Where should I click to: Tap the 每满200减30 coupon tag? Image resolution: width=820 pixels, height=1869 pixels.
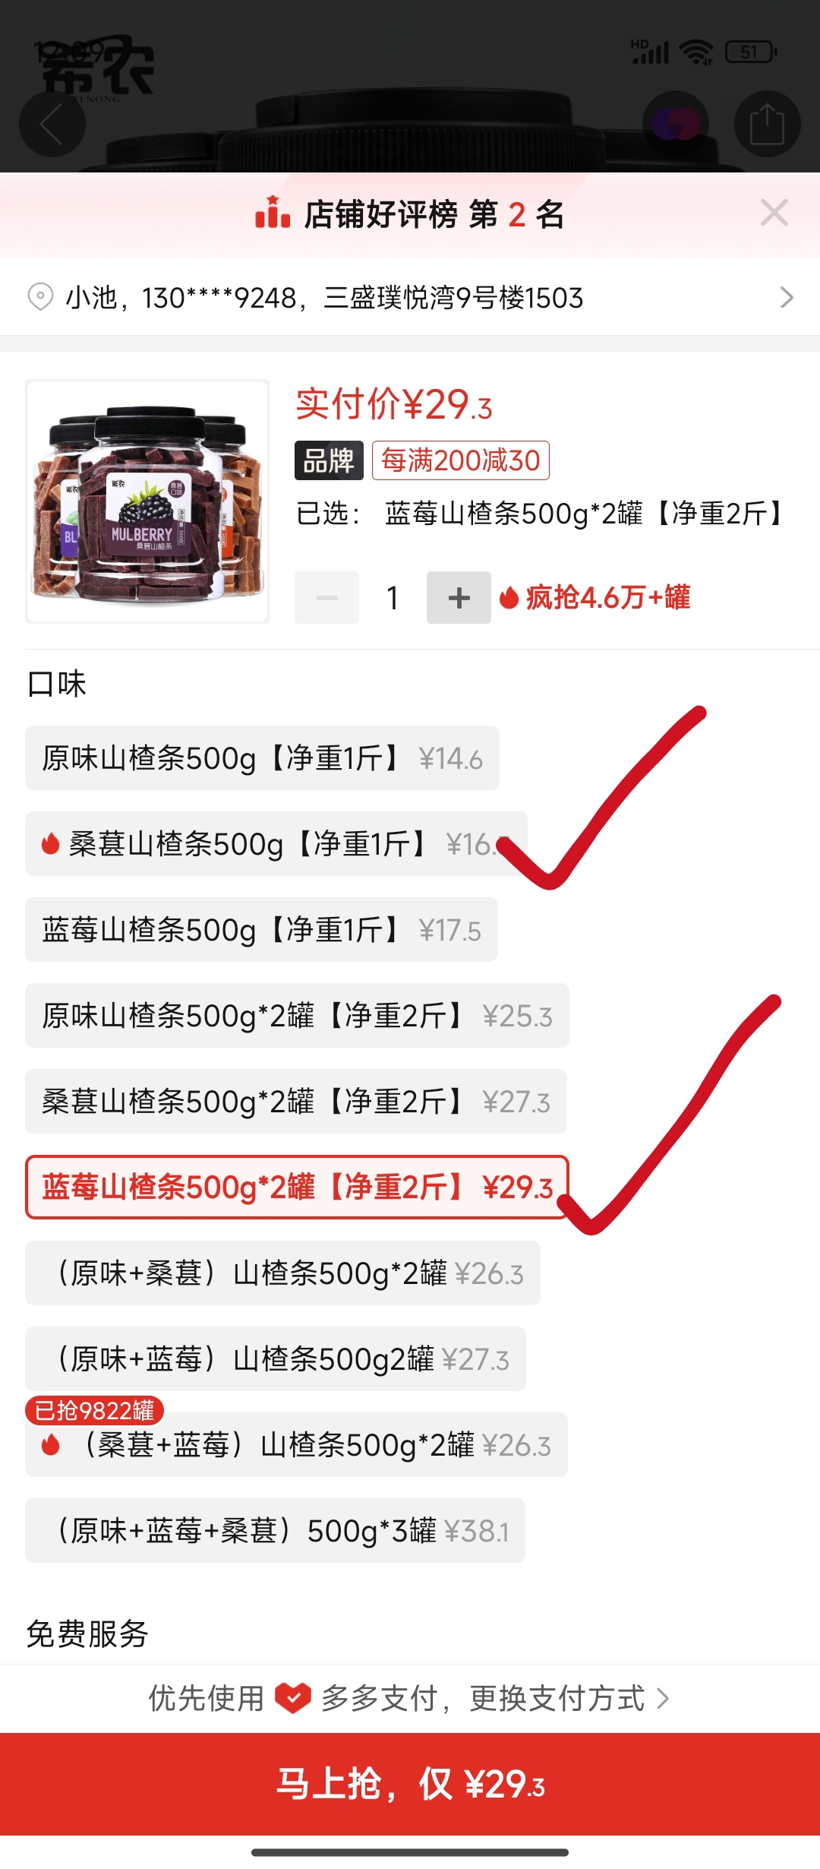(461, 460)
